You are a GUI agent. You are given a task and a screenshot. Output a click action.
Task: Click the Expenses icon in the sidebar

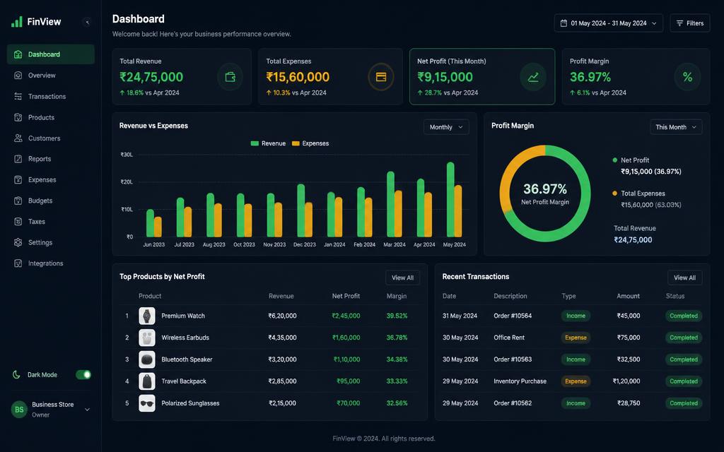18,179
